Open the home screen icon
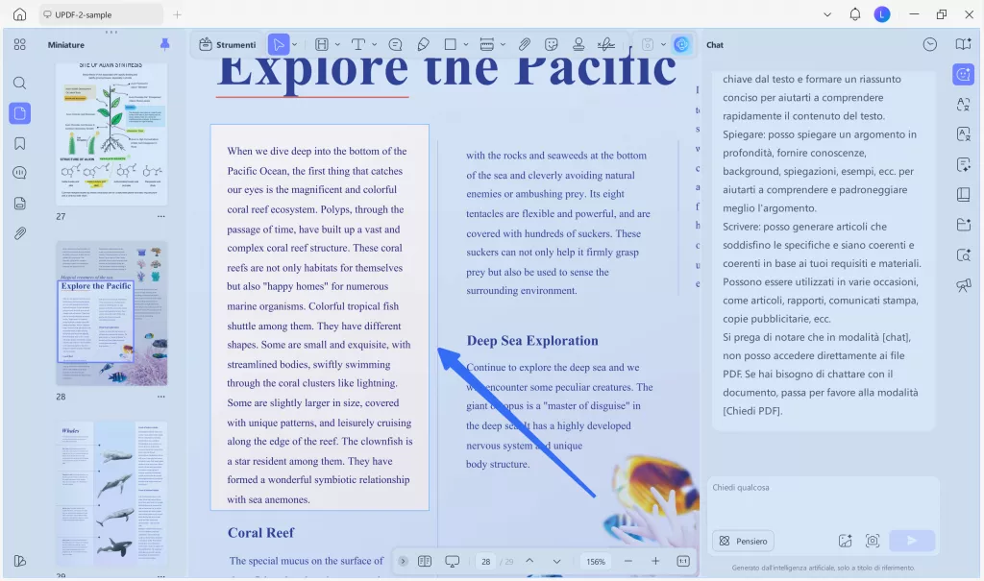The width and height of the screenshot is (984, 581). [19, 13]
